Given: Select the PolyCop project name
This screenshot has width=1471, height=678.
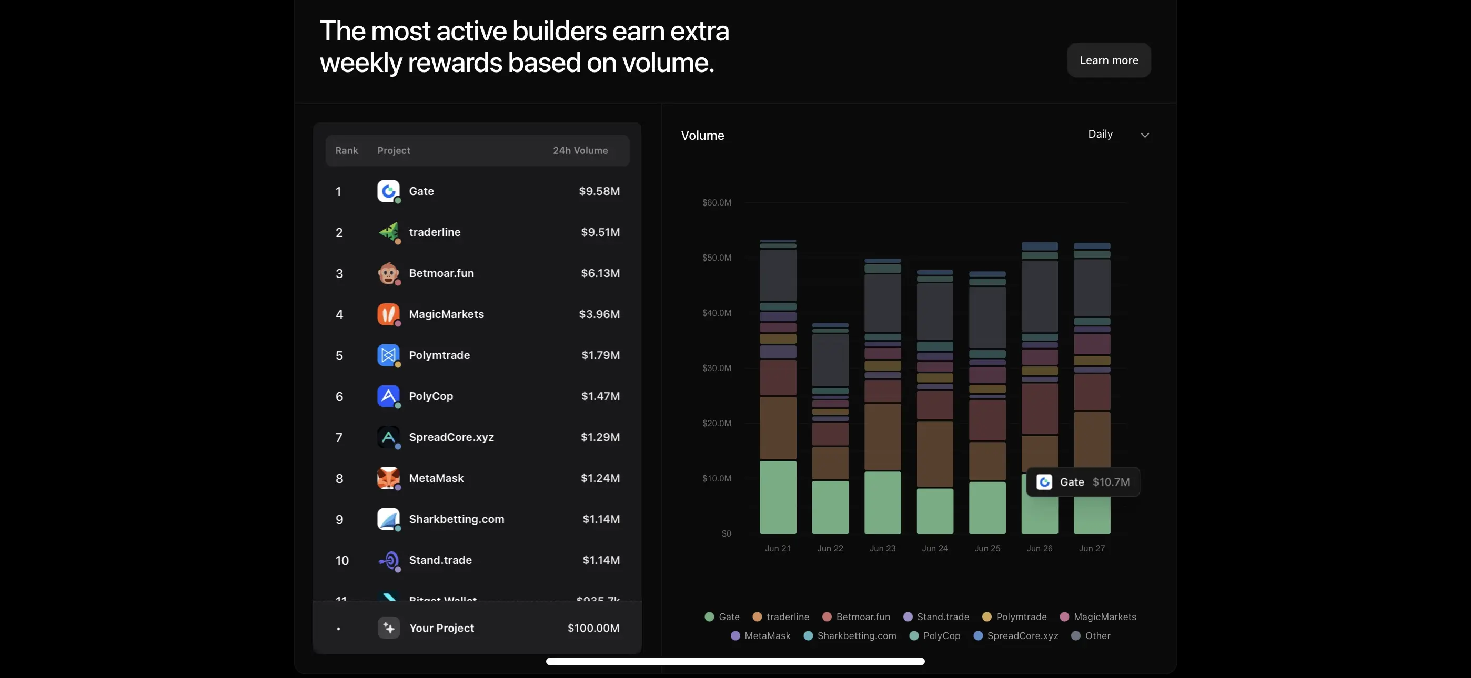Looking at the screenshot, I should 431,396.
